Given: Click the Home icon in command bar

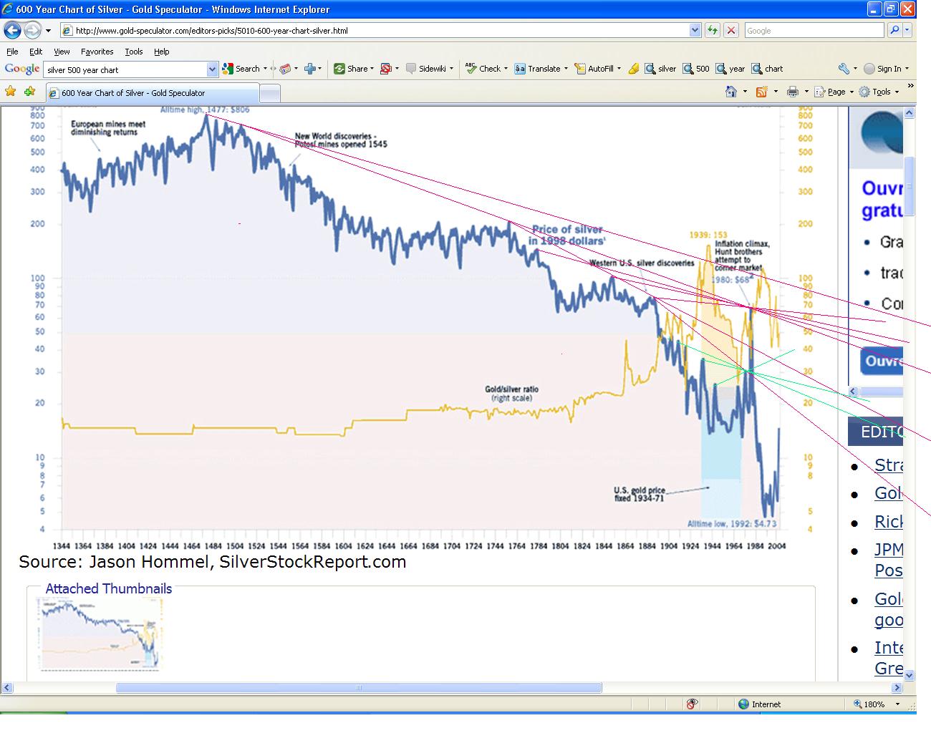Looking at the screenshot, I should (730, 92).
